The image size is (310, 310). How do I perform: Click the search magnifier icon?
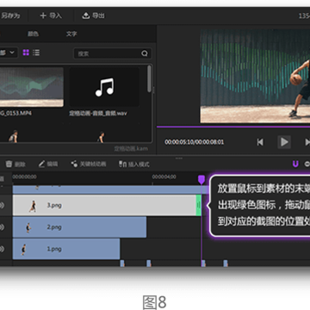pyautogui.click(x=145, y=53)
